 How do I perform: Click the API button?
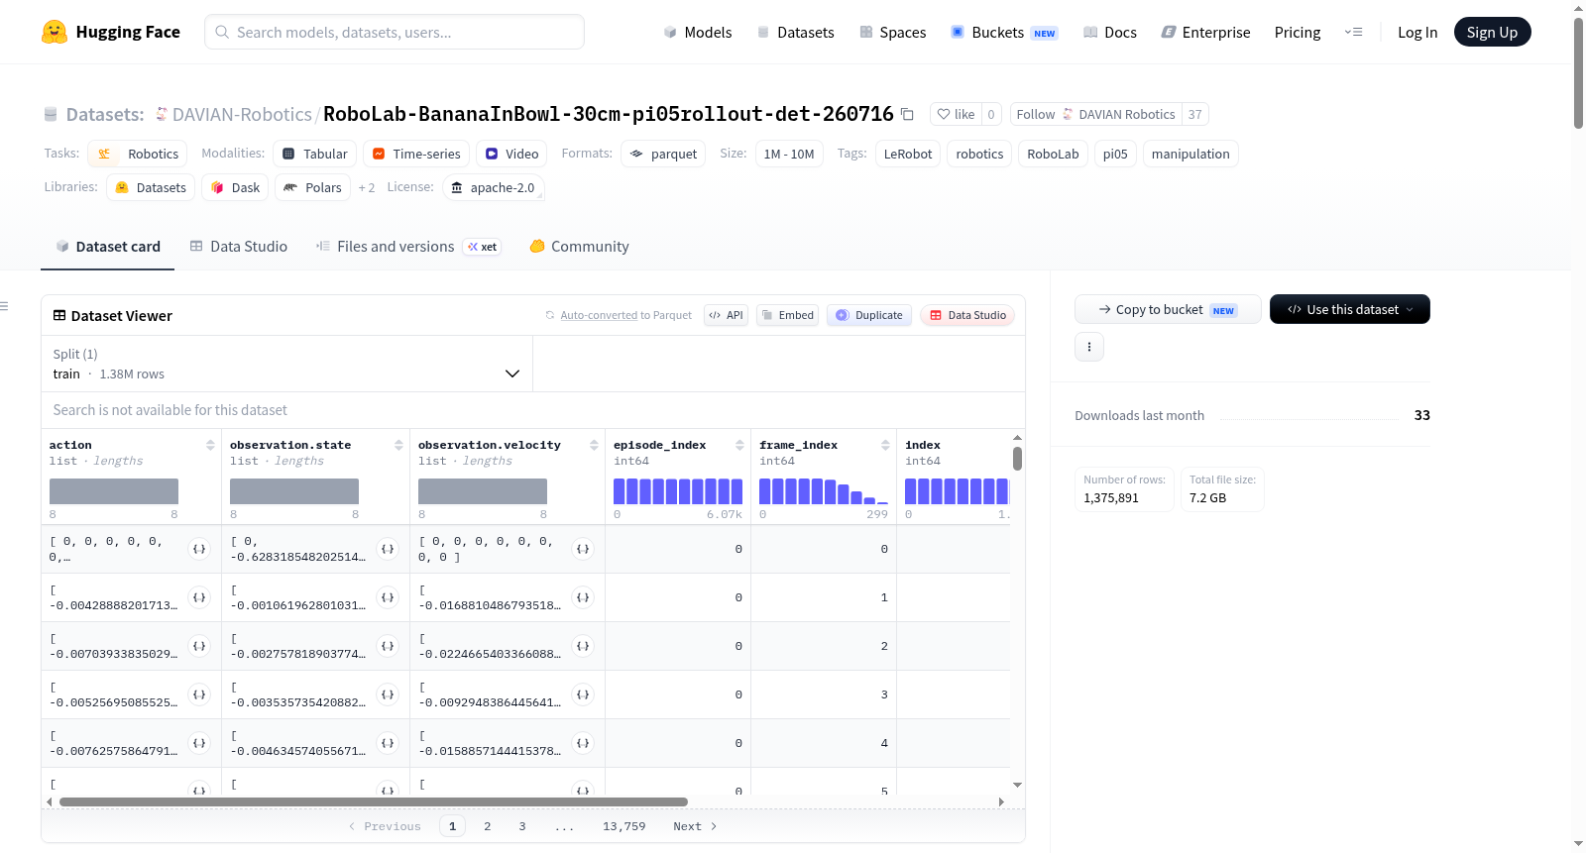click(726, 315)
